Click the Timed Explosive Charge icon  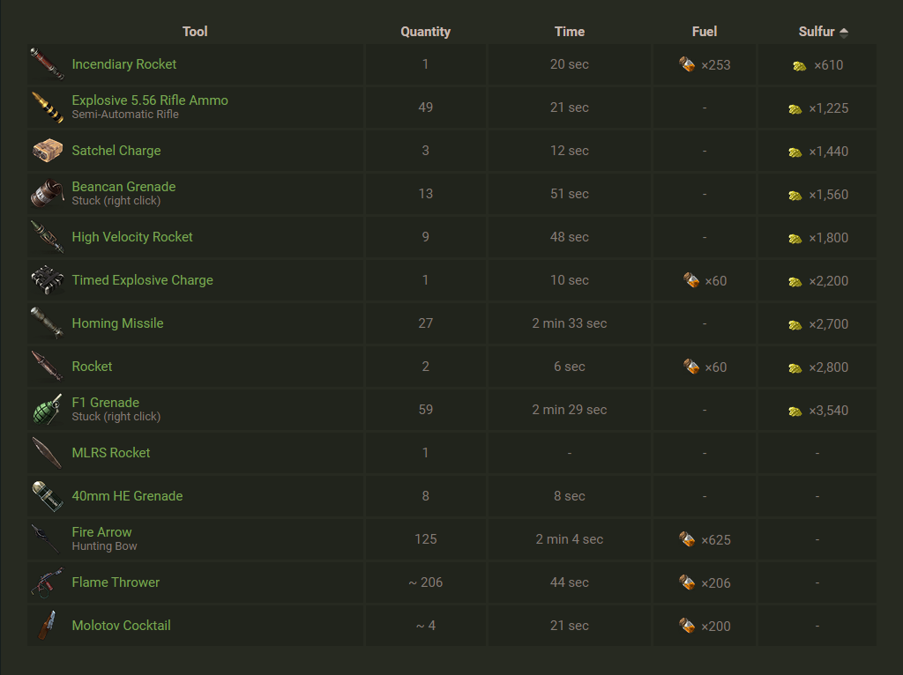click(x=47, y=280)
